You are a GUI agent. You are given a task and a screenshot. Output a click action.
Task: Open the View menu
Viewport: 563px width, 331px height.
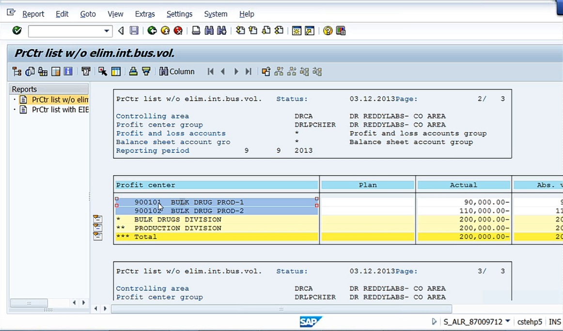pyautogui.click(x=115, y=14)
